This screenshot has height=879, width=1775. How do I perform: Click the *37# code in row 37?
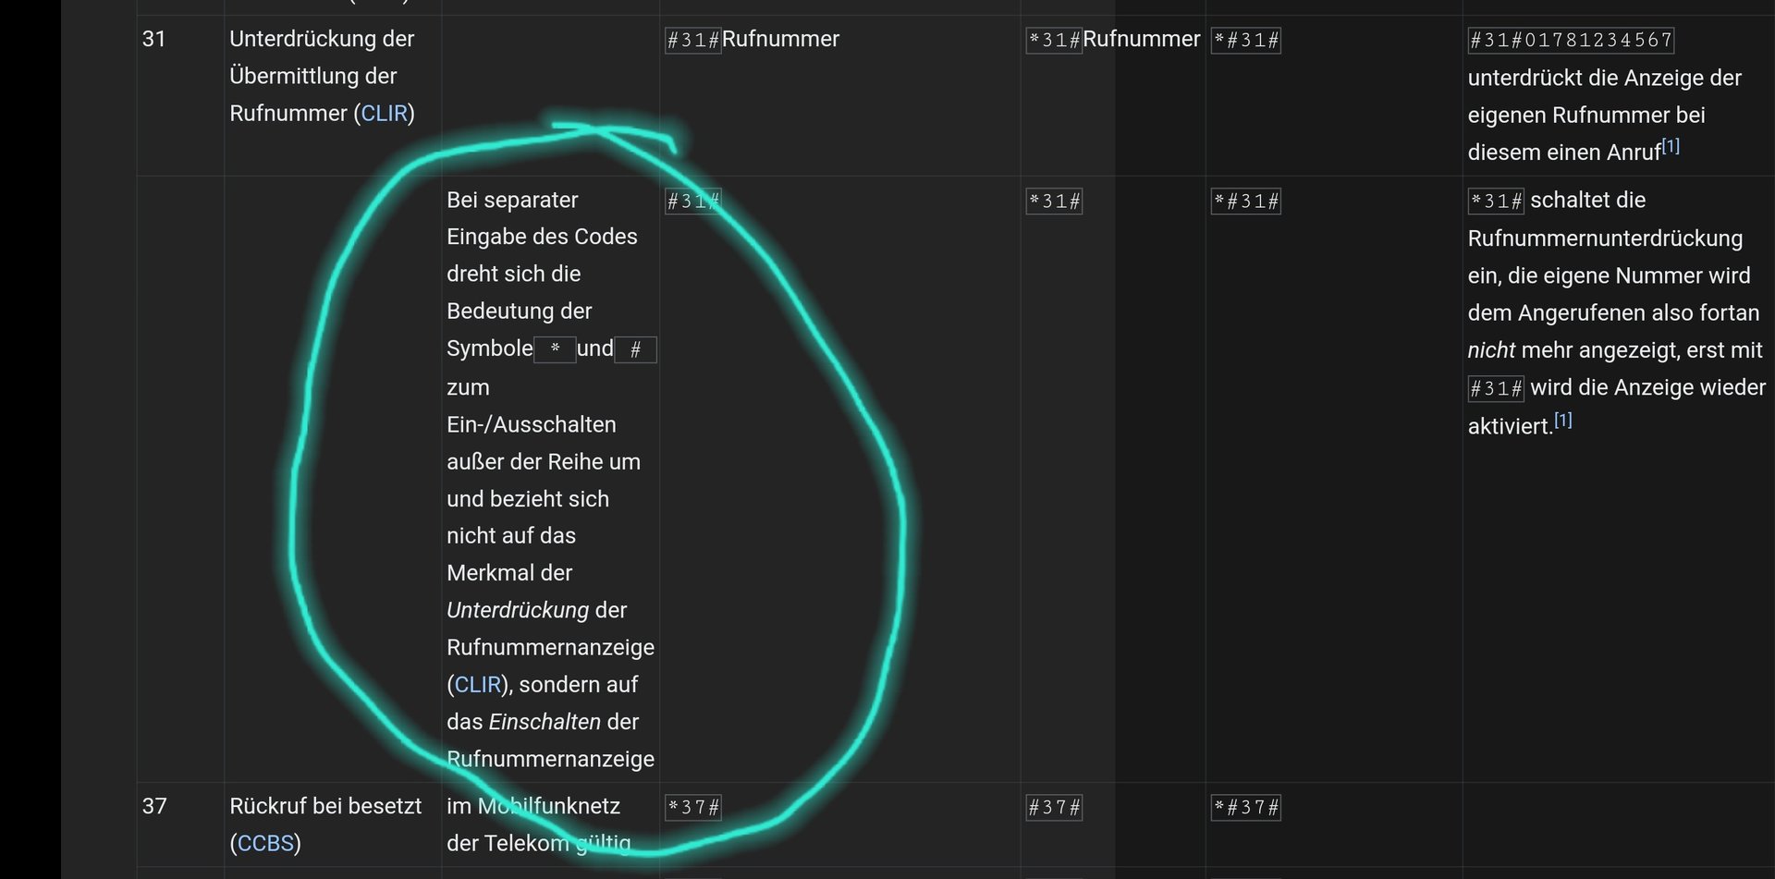tap(692, 807)
